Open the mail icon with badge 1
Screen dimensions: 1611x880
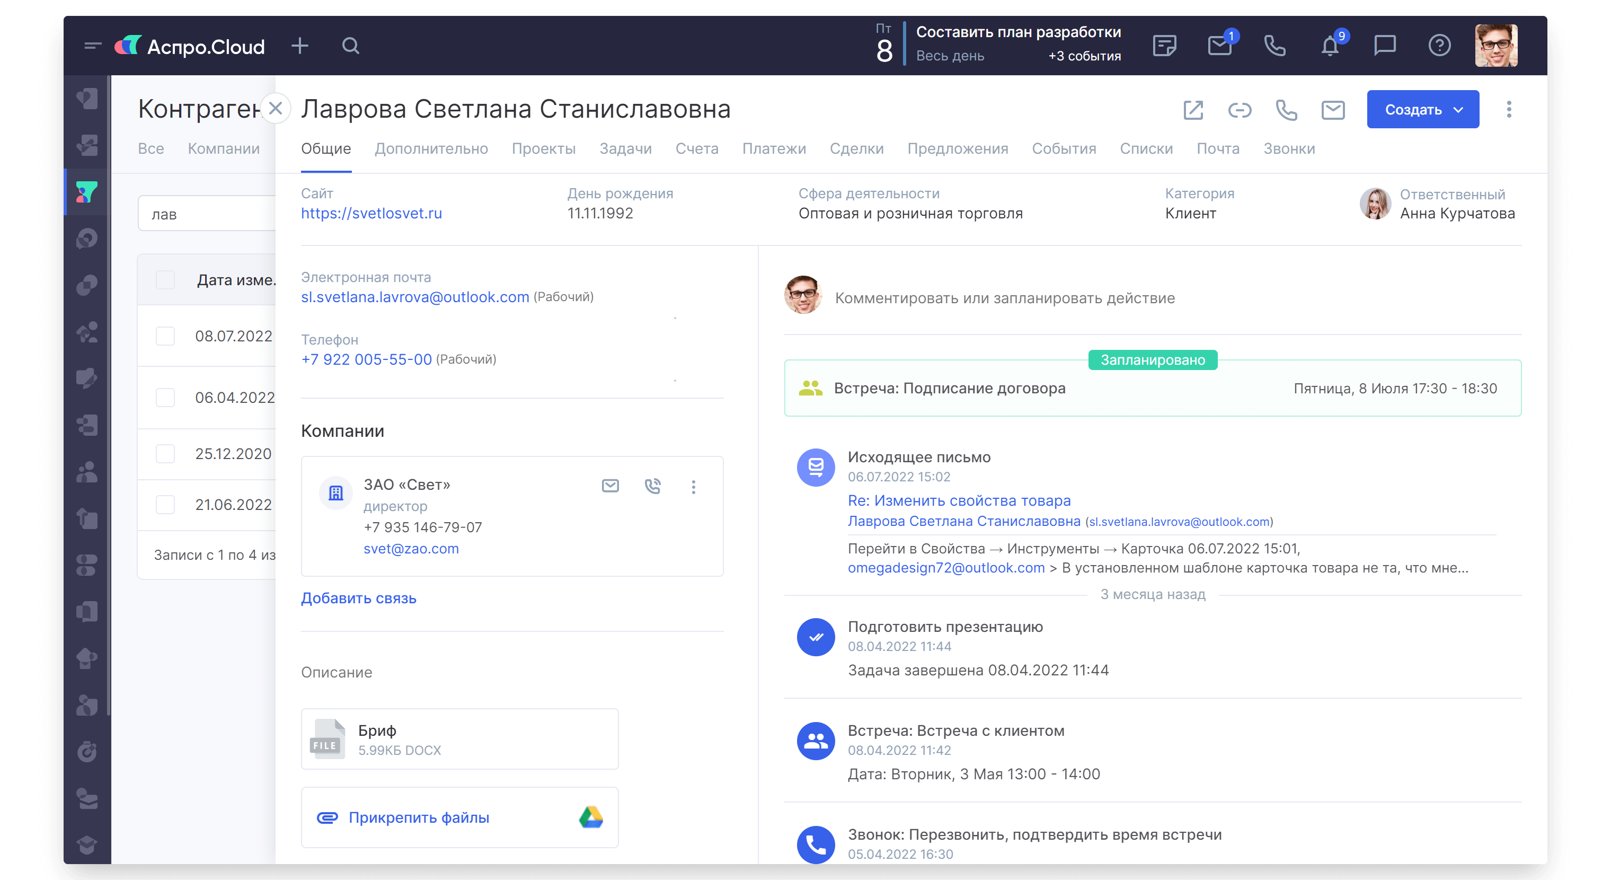point(1219,46)
